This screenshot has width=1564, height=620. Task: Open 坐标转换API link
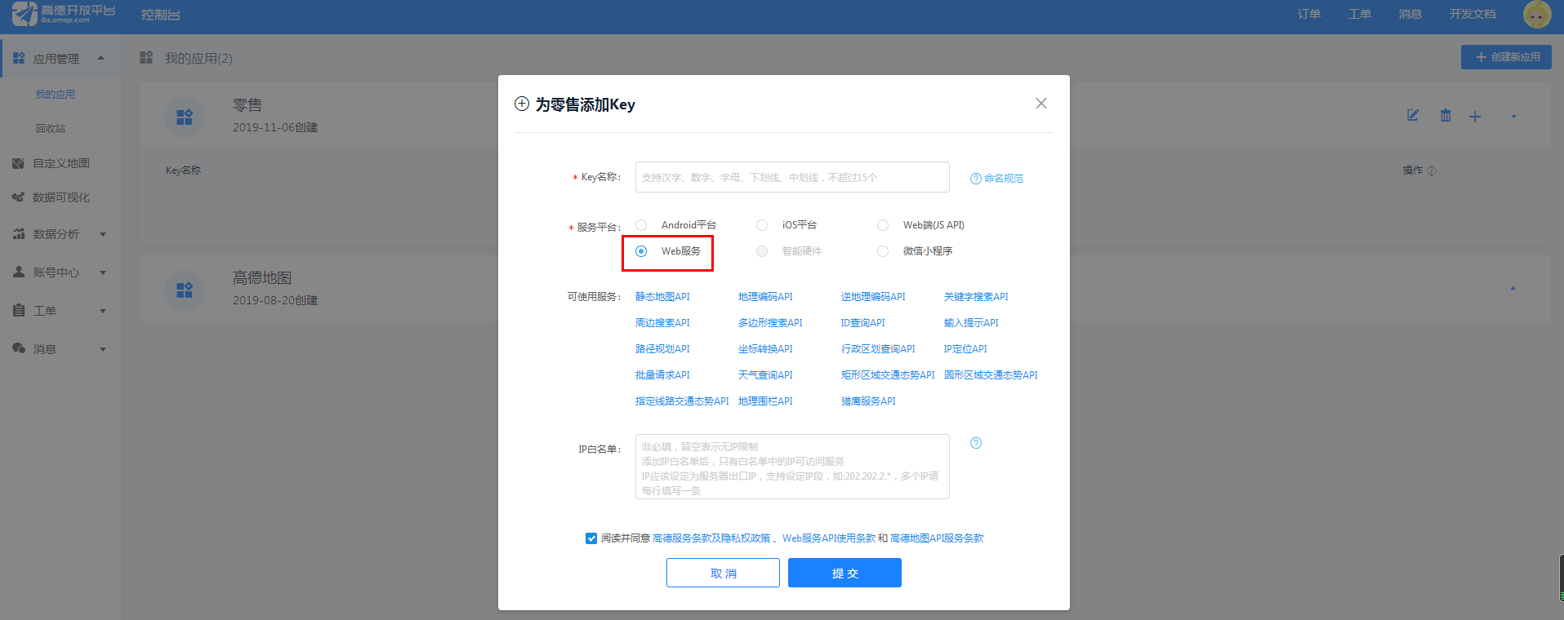[x=765, y=349]
